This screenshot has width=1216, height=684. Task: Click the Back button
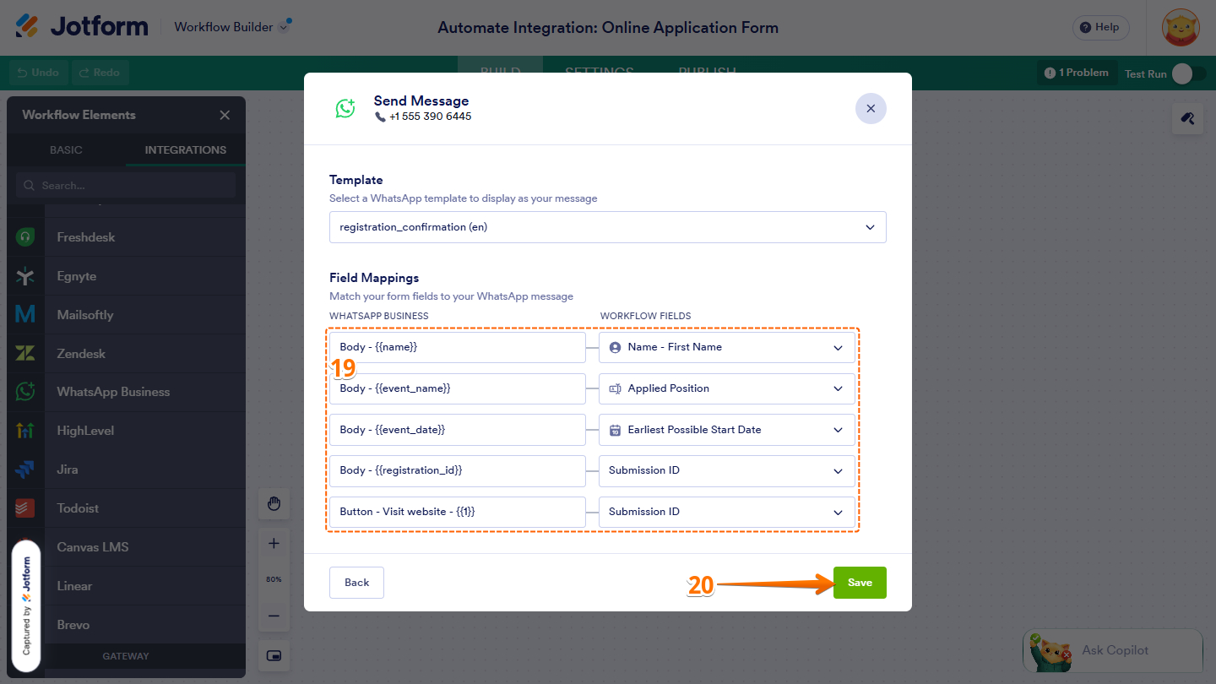click(356, 583)
